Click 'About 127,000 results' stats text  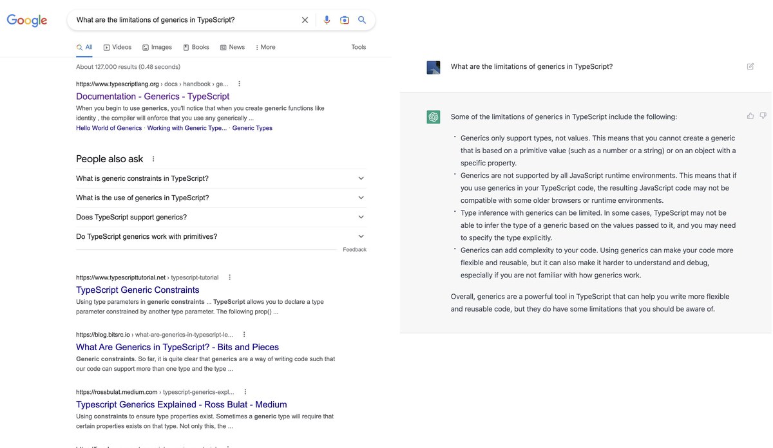(x=128, y=67)
